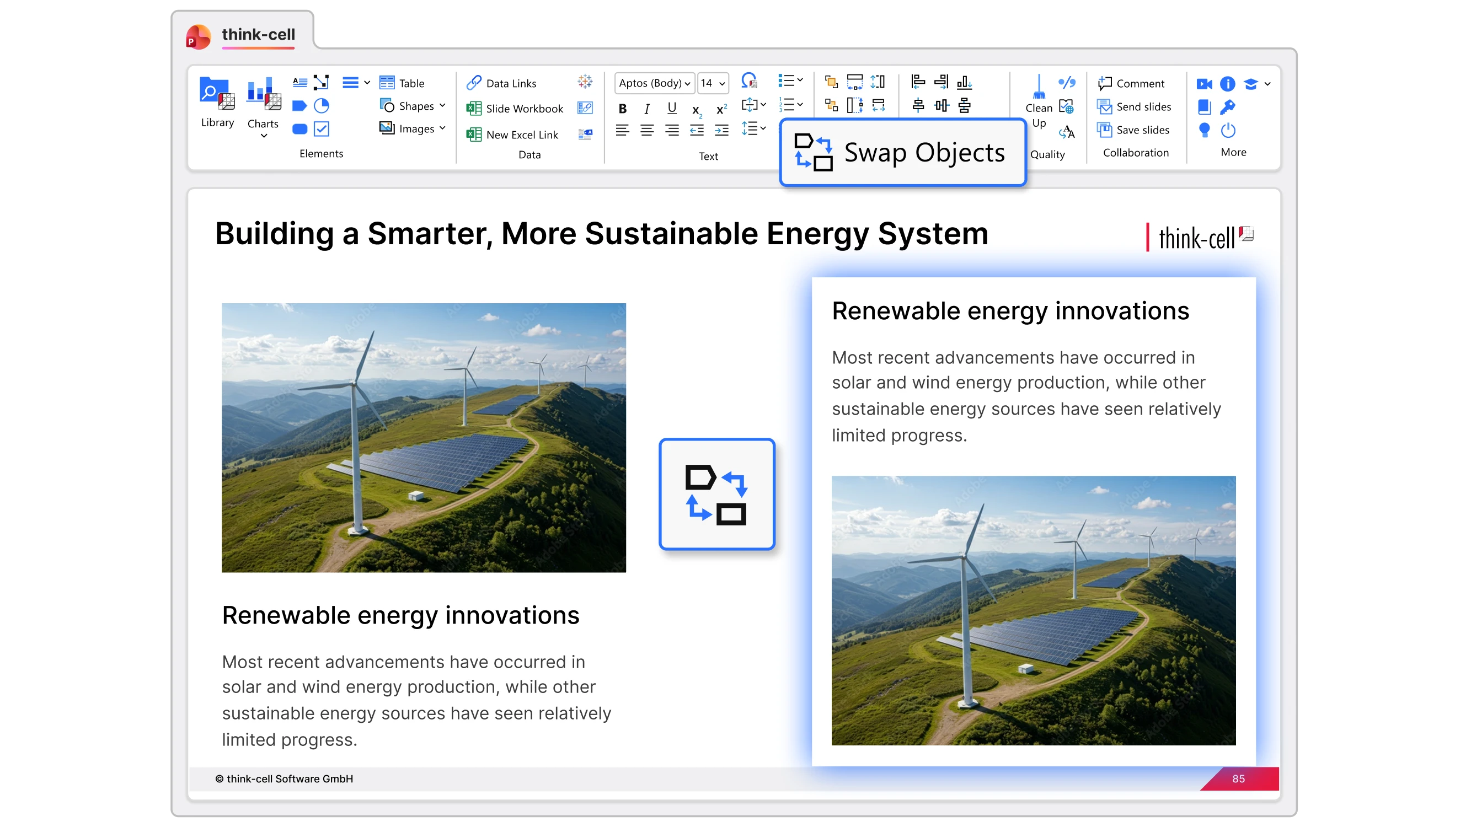Image resolution: width=1471 pixels, height=827 pixels.
Task: Toggle bold text formatting
Action: coord(623,109)
